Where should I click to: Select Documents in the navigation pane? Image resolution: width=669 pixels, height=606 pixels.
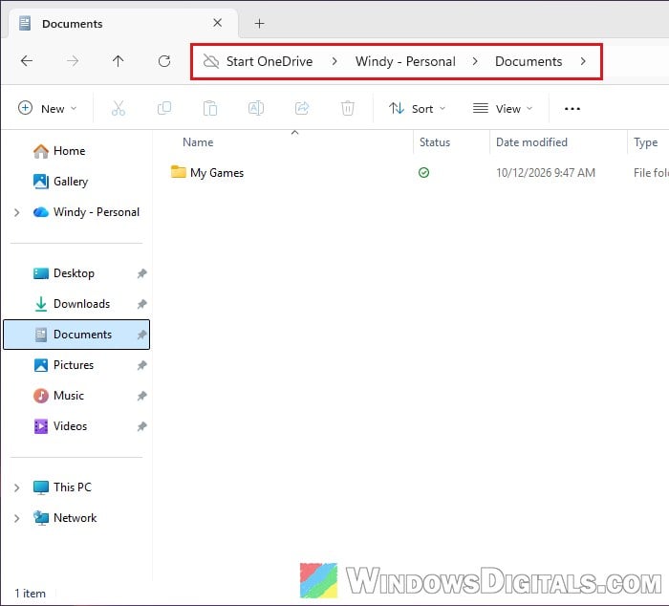coord(76,335)
